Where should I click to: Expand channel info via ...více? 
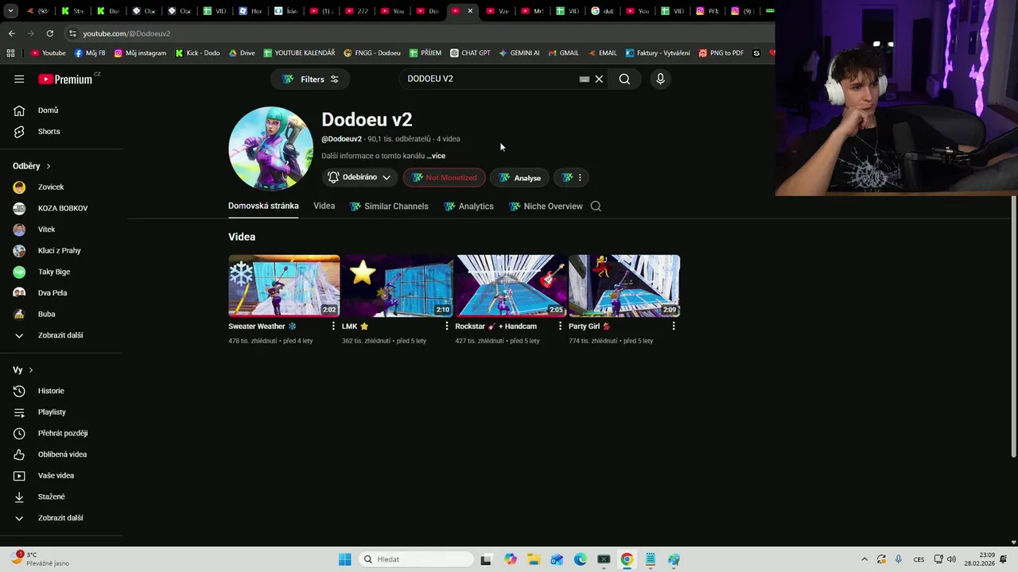point(436,156)
